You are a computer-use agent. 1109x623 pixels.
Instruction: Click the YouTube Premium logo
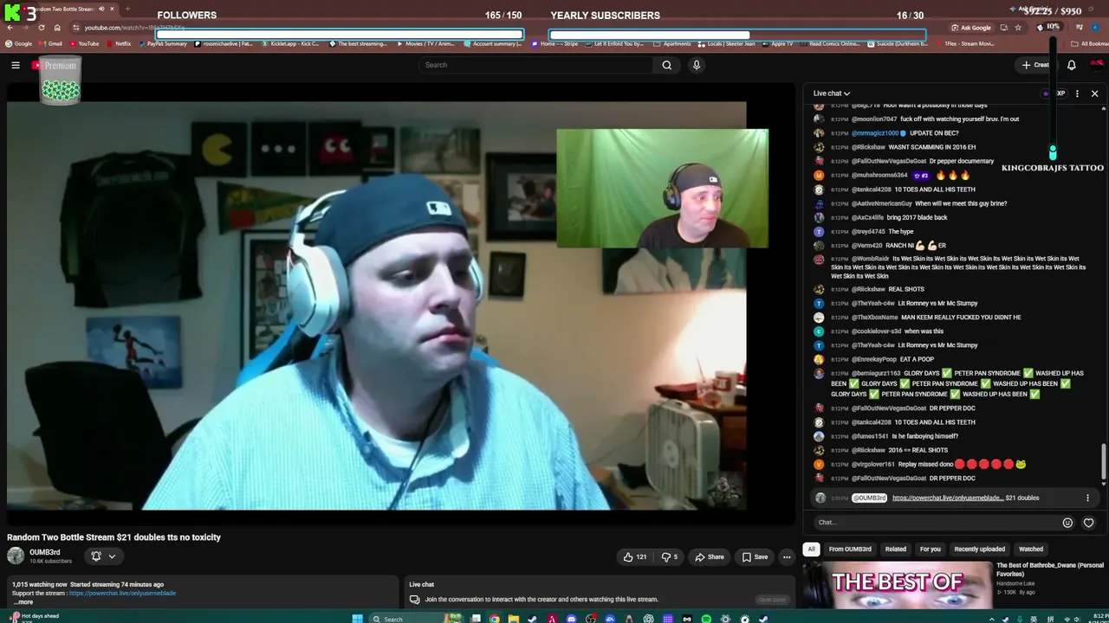[54, 65]
